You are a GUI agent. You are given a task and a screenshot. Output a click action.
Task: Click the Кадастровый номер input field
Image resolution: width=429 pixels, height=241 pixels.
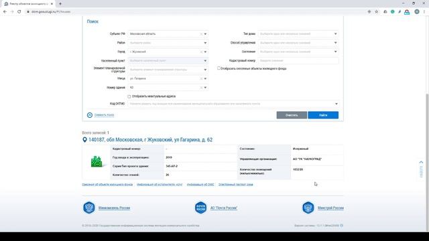click(x=298, y=61)
